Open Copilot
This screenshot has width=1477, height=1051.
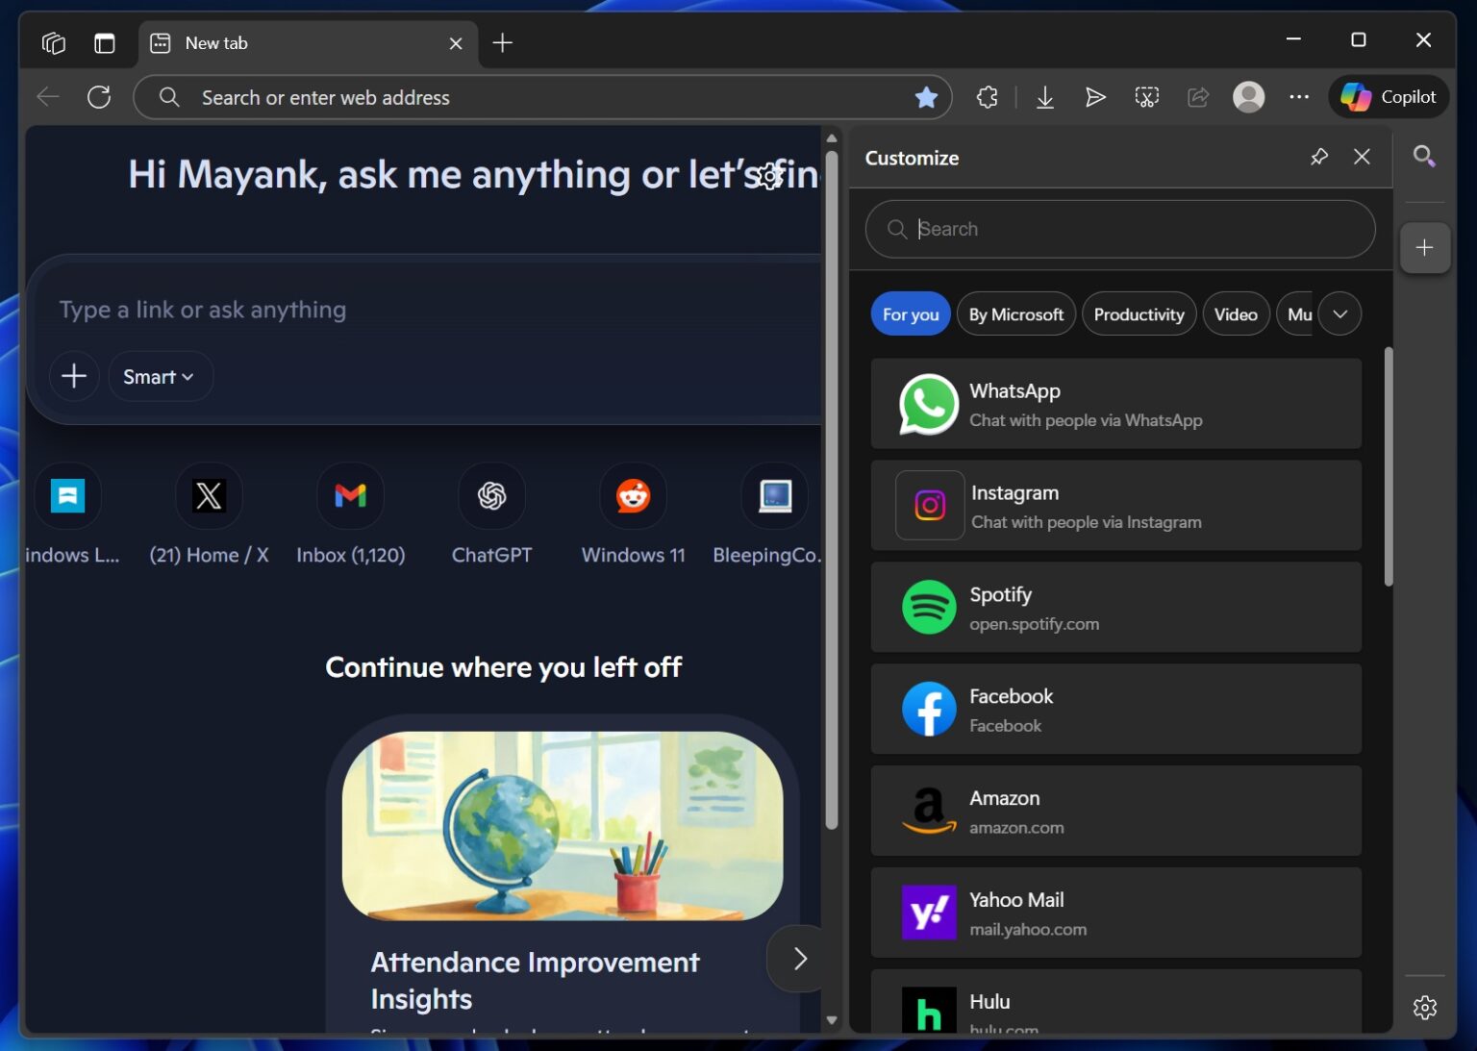[1388, 96]
